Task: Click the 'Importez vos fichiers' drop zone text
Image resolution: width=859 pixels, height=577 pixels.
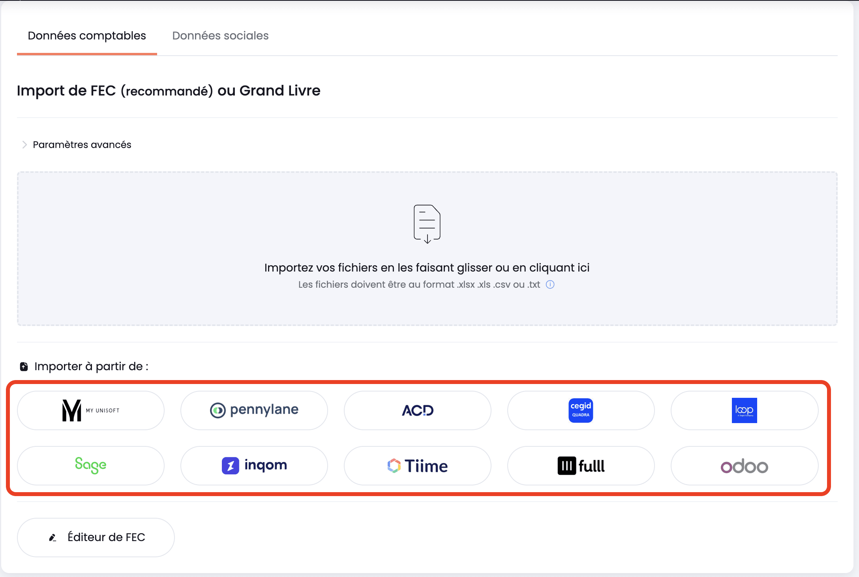Action: pos(427,268)
